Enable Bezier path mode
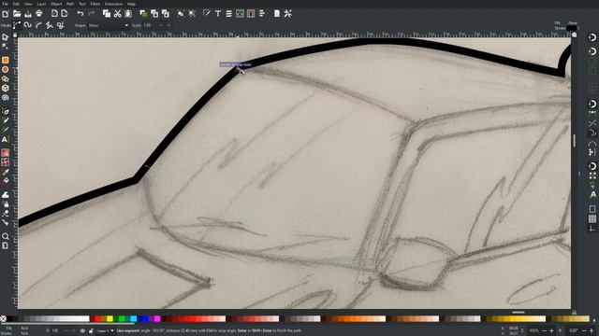The height and width of the screenshot is (336, 599). click(17, 25)
